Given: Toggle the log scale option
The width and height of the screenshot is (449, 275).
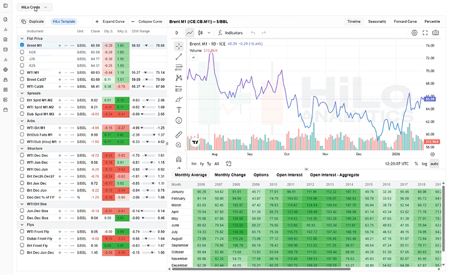Looking at the screenshot, I should (x=424, y=164).
